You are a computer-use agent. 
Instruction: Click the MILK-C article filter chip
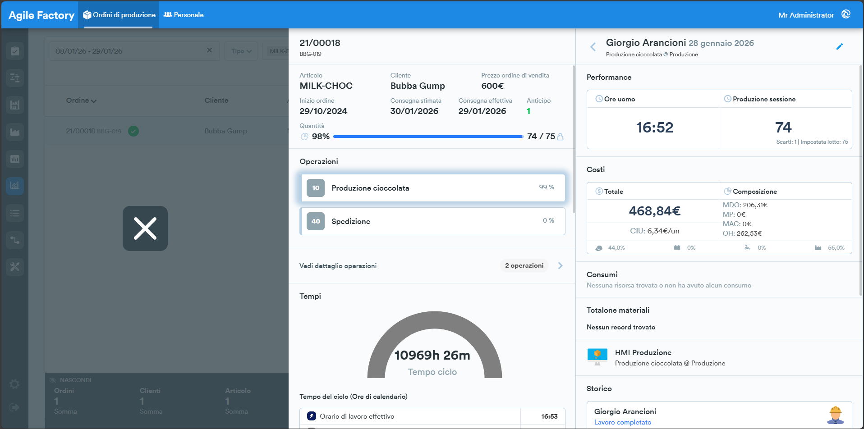point(277,51)
